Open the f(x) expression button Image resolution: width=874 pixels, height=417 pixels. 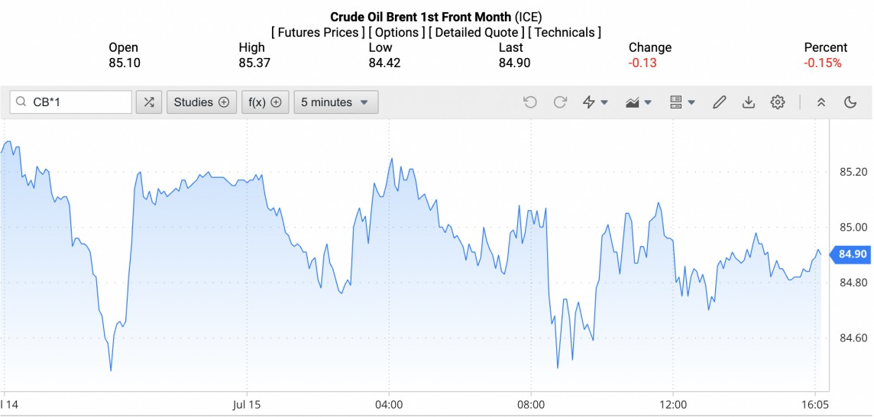(x=265, y=102)
